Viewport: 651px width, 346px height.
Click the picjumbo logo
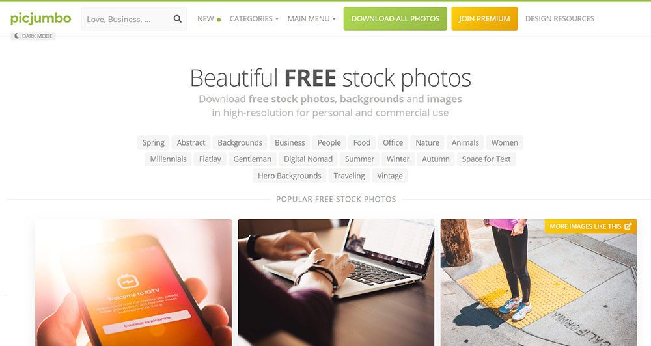click(x=40, y=18)
